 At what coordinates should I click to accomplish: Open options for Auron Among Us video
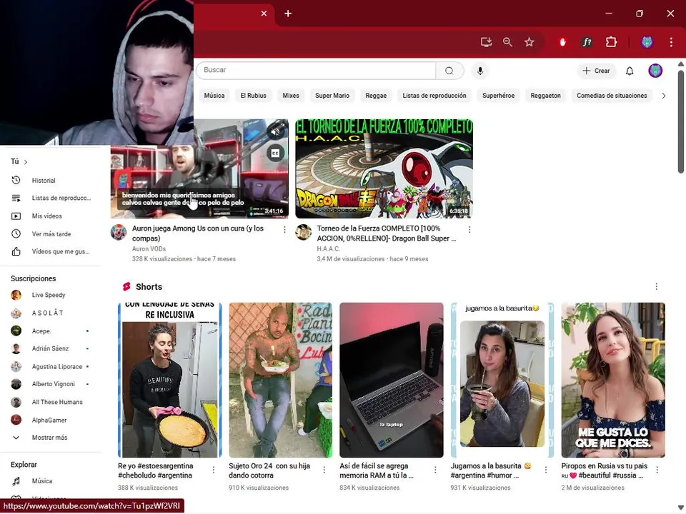coord(284,229)
